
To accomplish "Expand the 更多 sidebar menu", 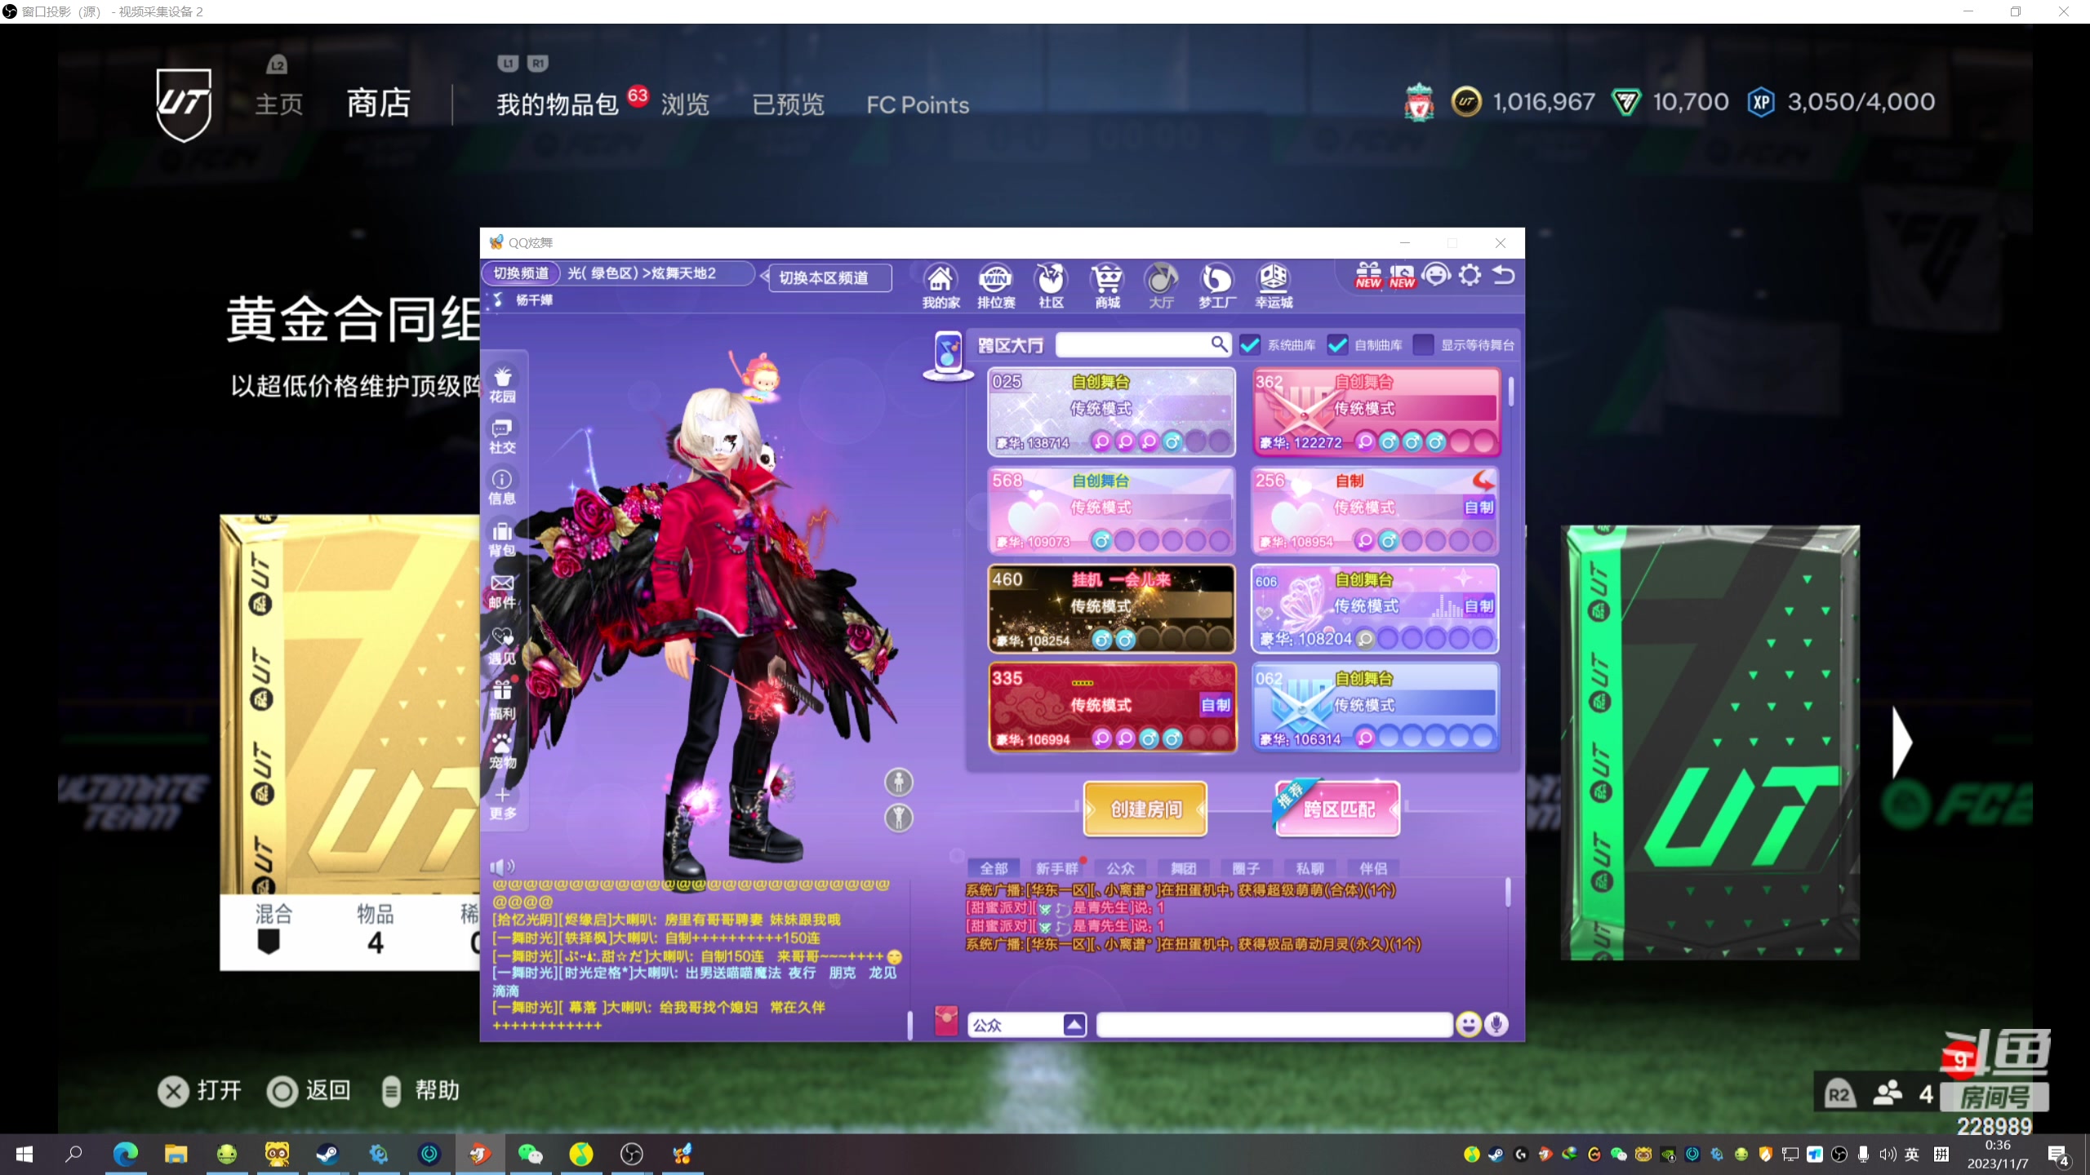I will 502,803.
